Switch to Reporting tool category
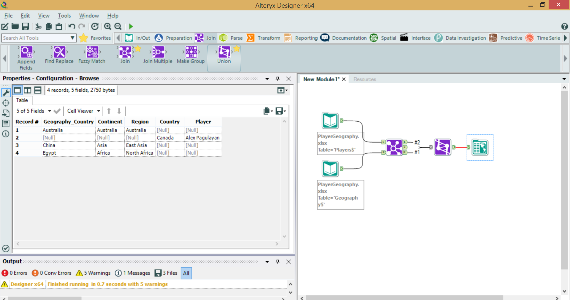 coord(301,38)
